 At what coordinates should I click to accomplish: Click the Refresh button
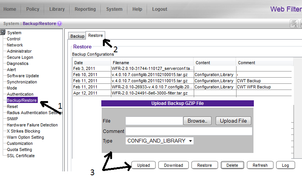point(260,165)
